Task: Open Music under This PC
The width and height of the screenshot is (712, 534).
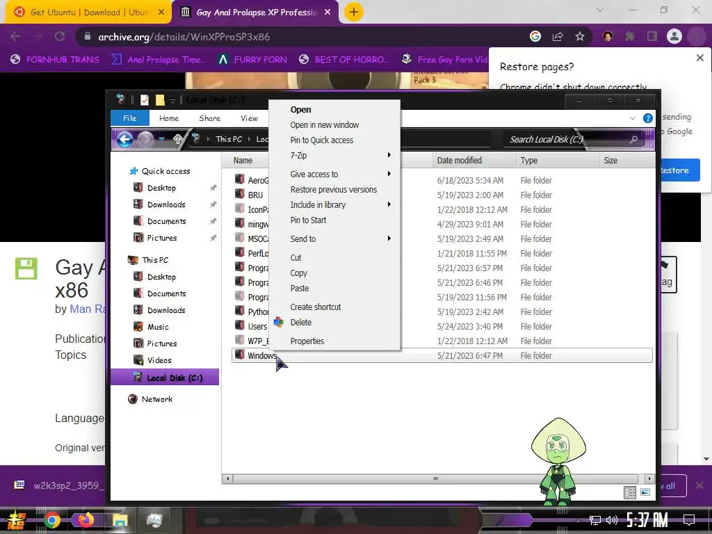Action: [x=158, y=327]
